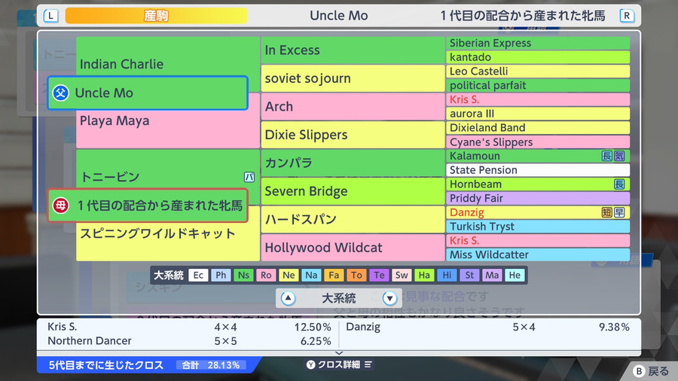Click the Ro lineage color swatch
678x381 pixels.
click(x=266, y=275)
